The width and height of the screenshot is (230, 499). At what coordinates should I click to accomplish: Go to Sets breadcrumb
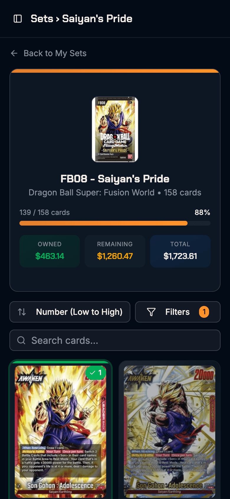(42, 19)
